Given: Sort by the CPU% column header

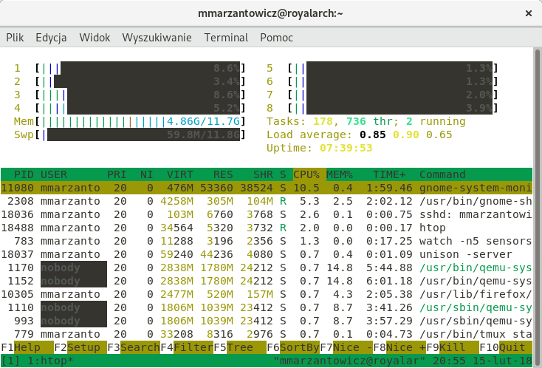Looking at the screenshot, I should click(x=306, y=174).
